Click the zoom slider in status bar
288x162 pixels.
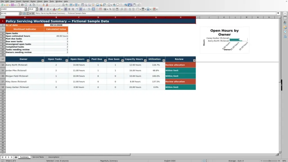coord(270,161)
